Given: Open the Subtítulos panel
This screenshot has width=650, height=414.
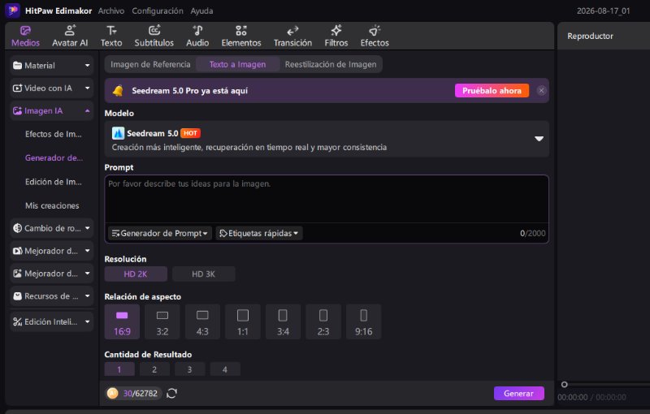Looking at the screenshot, I should pyautogui.click(x=154, y=37).
